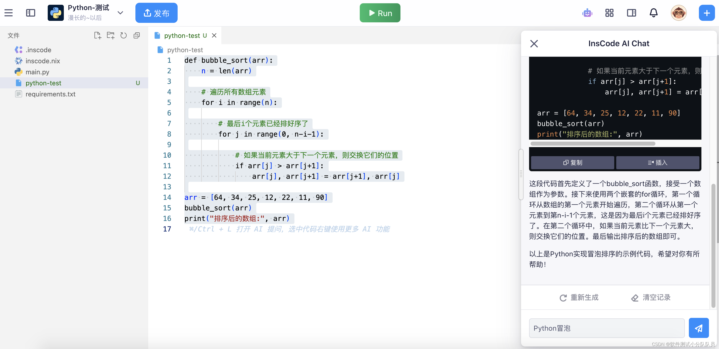Send the chat message with paper plane

pyautogui.click(x=698, y=328)
